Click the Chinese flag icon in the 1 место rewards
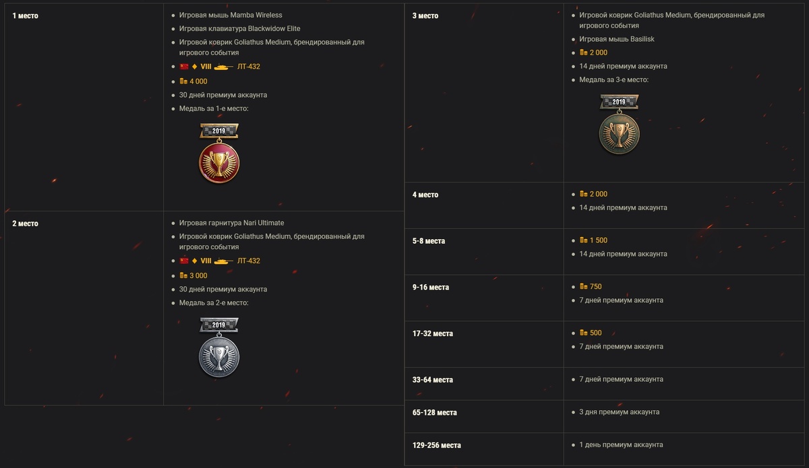Screen dimensions: 809x468 point(184,67)
